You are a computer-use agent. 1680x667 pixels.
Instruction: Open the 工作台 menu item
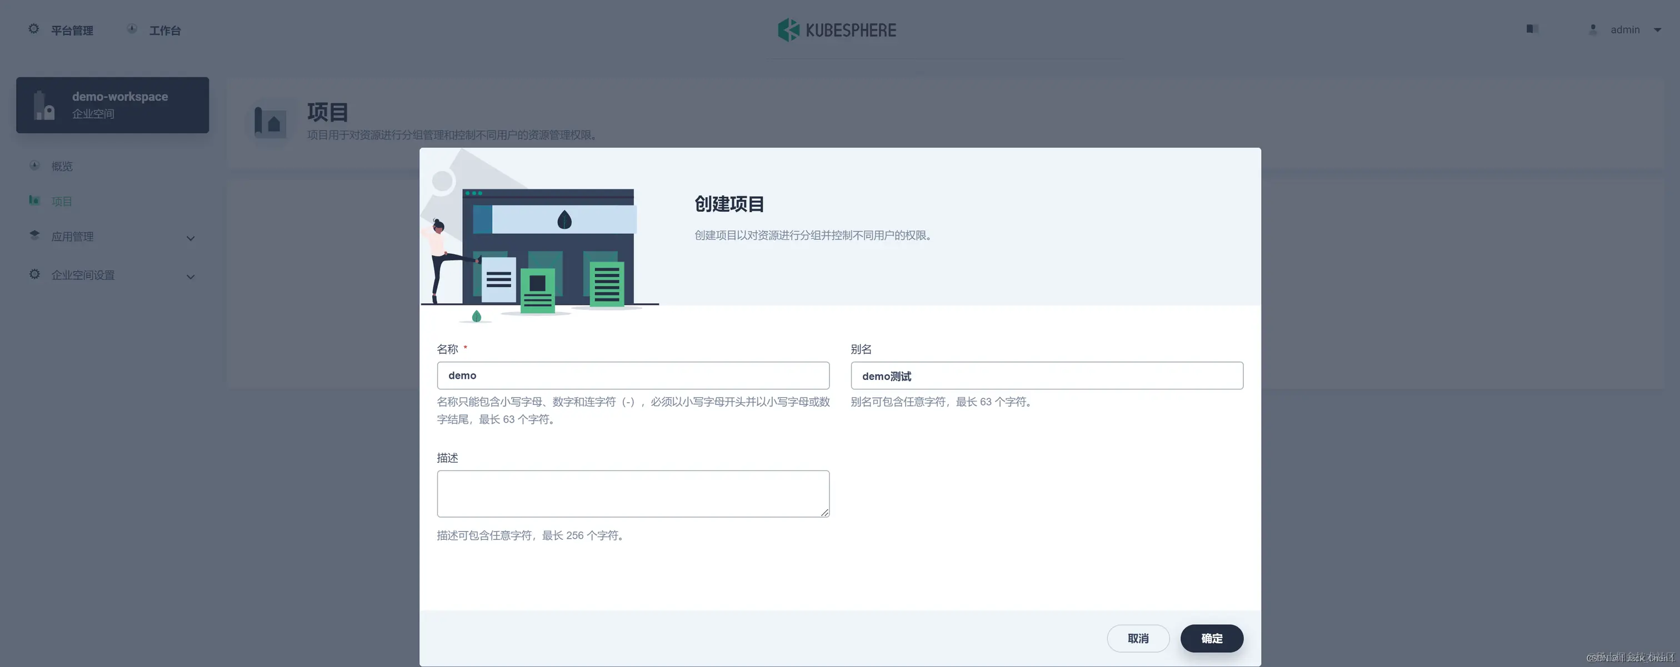tap(164, 30)
